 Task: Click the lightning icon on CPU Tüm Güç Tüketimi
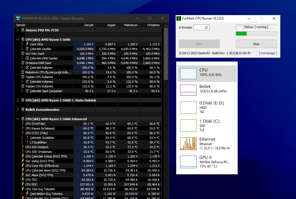click(23, 189)
